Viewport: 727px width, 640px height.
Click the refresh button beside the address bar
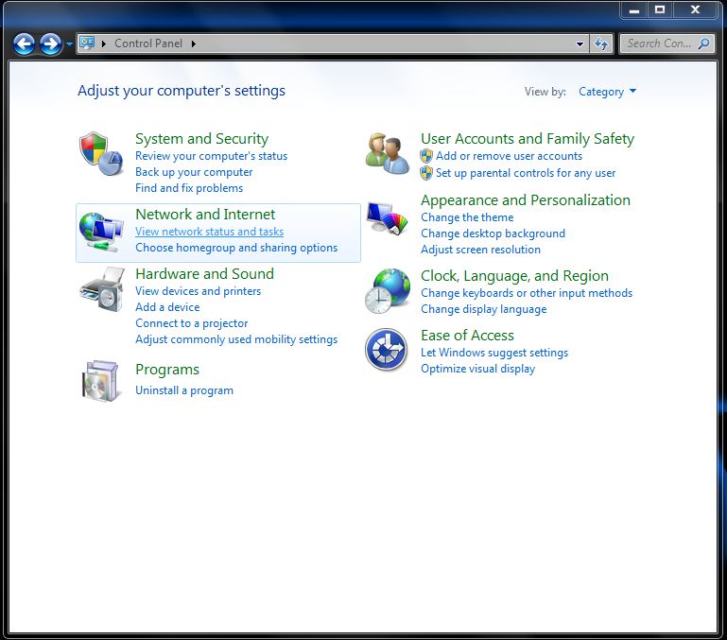[601, 43]
